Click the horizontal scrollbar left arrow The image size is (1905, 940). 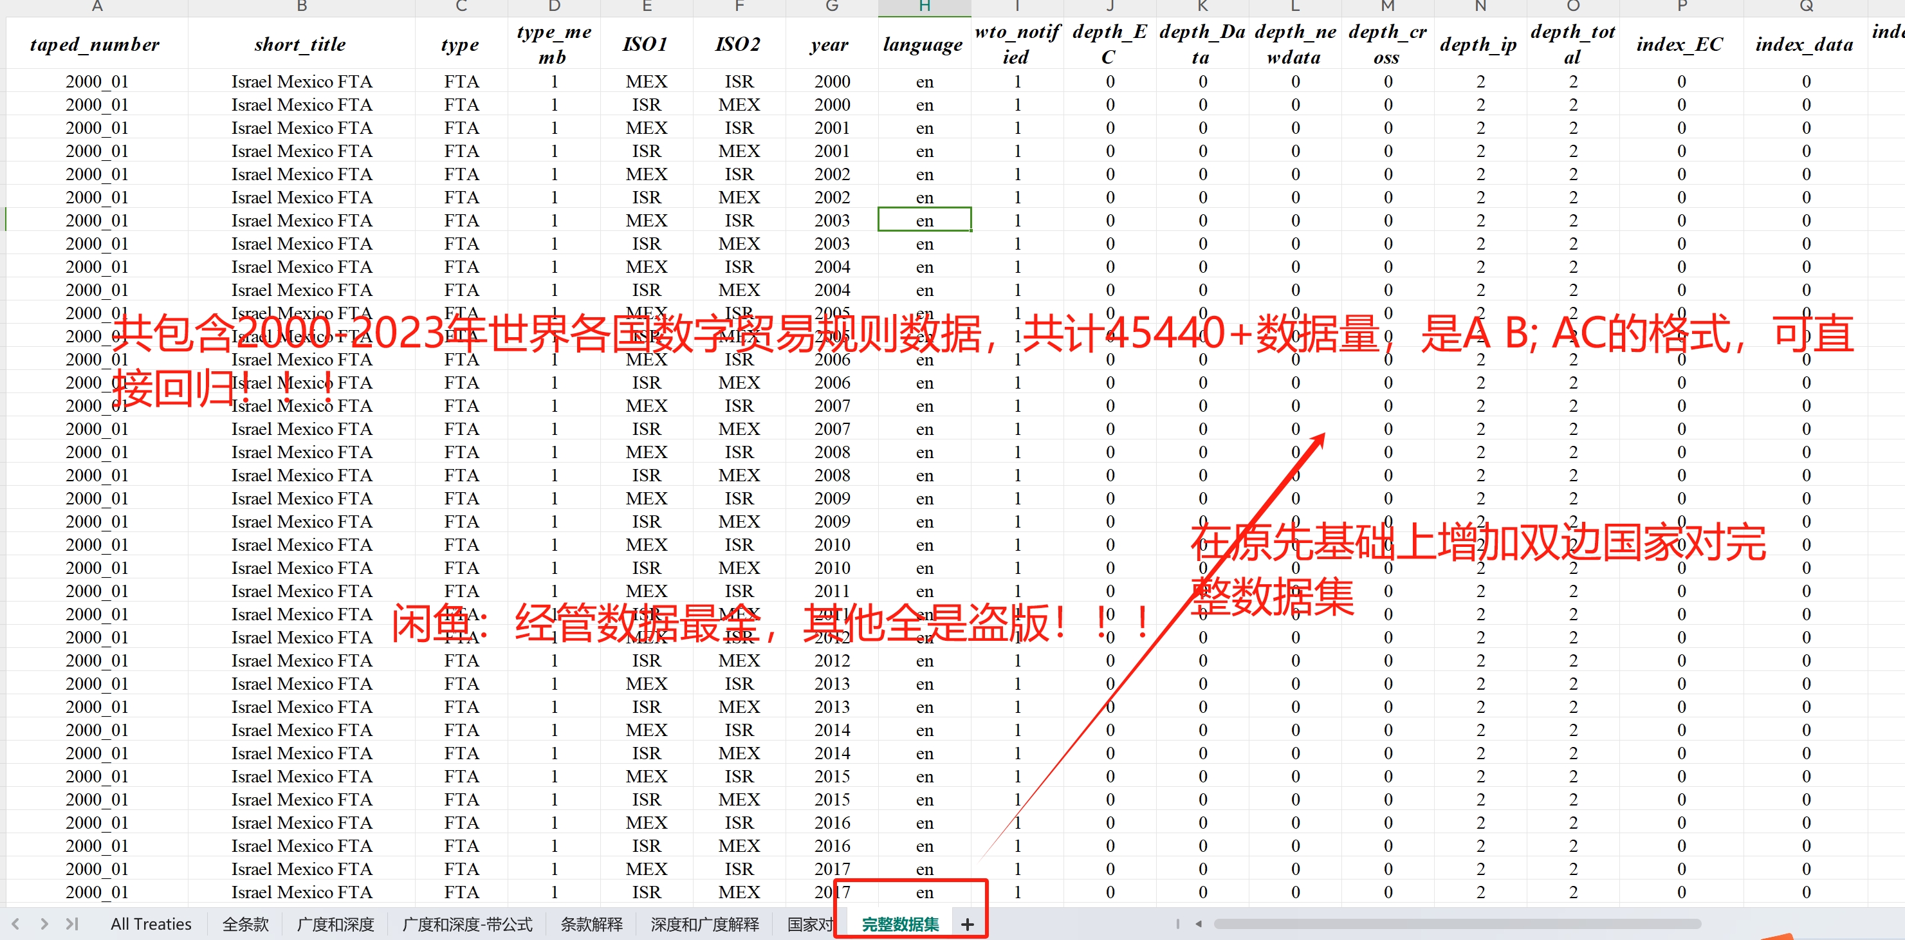(x=1199, y=924)
